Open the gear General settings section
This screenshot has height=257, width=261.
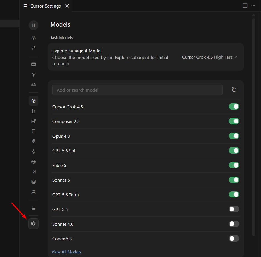(x=33, y=38)
